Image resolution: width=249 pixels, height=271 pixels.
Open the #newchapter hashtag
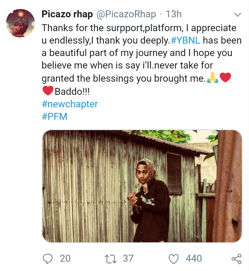70,104
